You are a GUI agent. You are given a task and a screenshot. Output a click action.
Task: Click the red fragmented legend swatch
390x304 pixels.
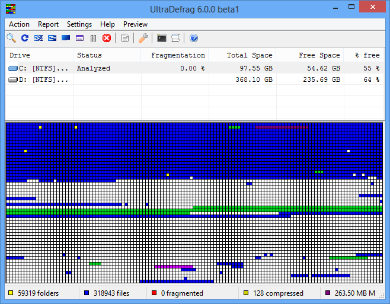[154, 293]
